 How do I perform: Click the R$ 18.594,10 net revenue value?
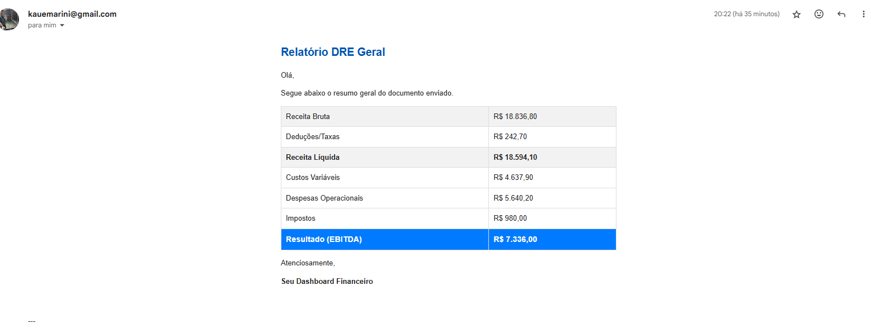(515, 158)
